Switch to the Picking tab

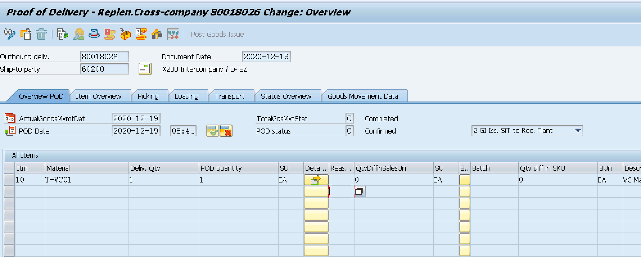pos(149,96)
